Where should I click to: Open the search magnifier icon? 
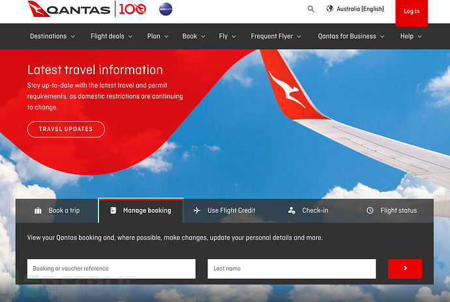tap(311, 9)
